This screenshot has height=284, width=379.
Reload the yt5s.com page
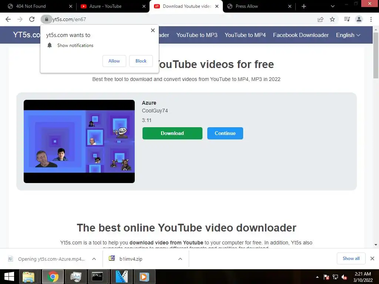point(32,19)
